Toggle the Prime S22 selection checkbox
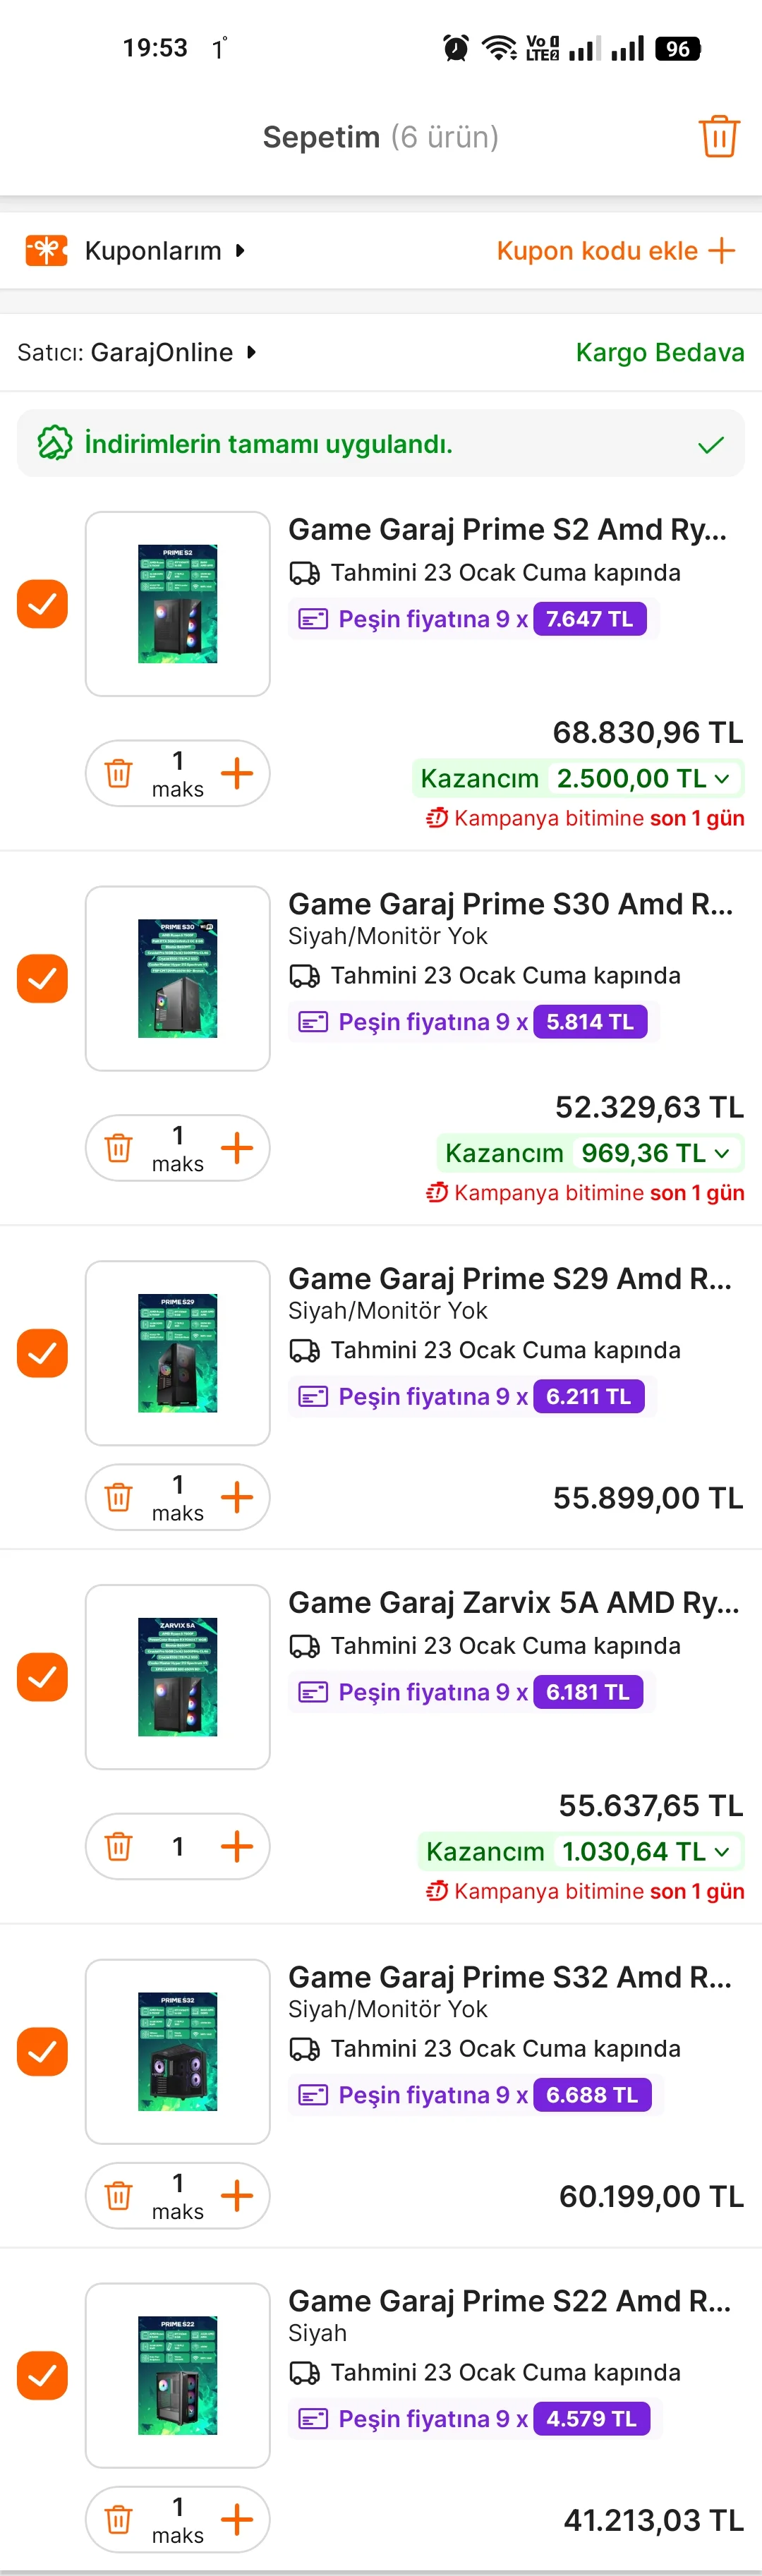The image size is (762, 2576). 42,2375
